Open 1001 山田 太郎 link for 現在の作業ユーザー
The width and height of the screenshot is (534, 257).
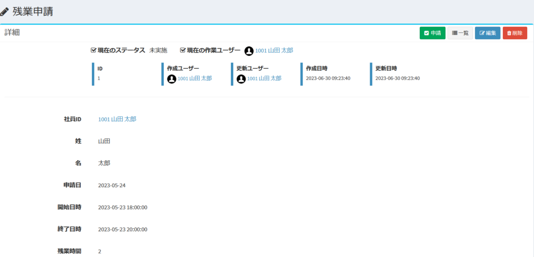coord(274,51)
